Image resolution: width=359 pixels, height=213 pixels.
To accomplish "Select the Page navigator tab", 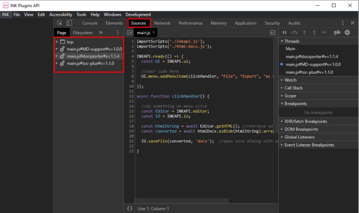I will (x=61, y=32).
